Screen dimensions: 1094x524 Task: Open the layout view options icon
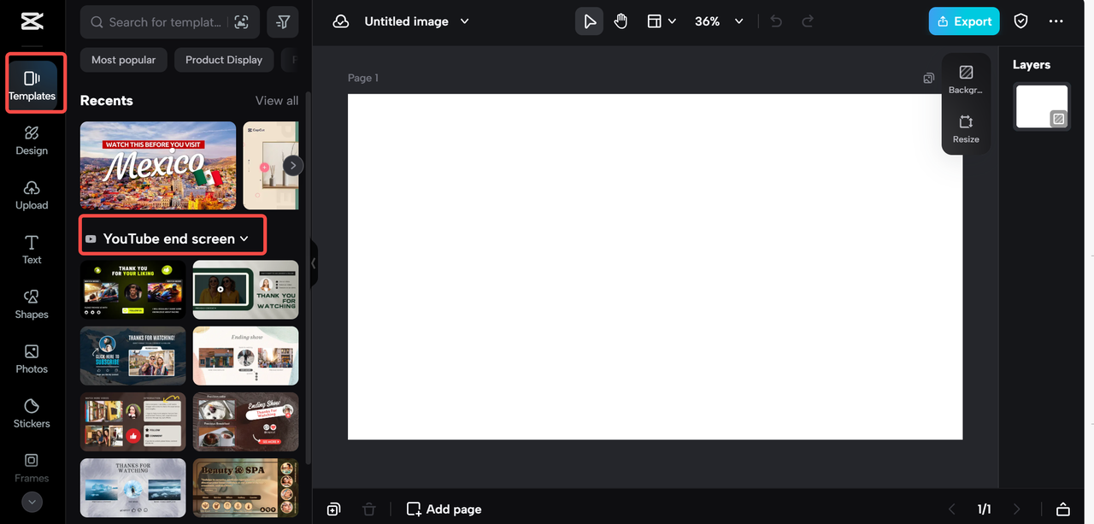654,21
